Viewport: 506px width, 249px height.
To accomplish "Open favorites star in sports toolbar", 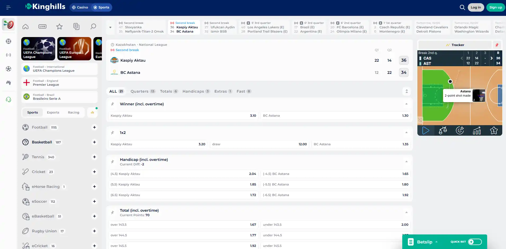I will [x=59, y=26].
